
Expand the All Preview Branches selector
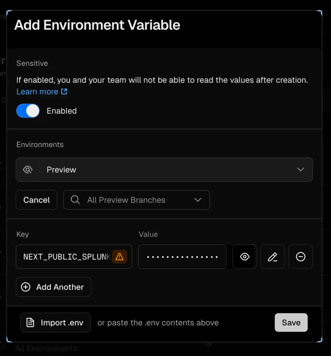(x=137, y=200)
